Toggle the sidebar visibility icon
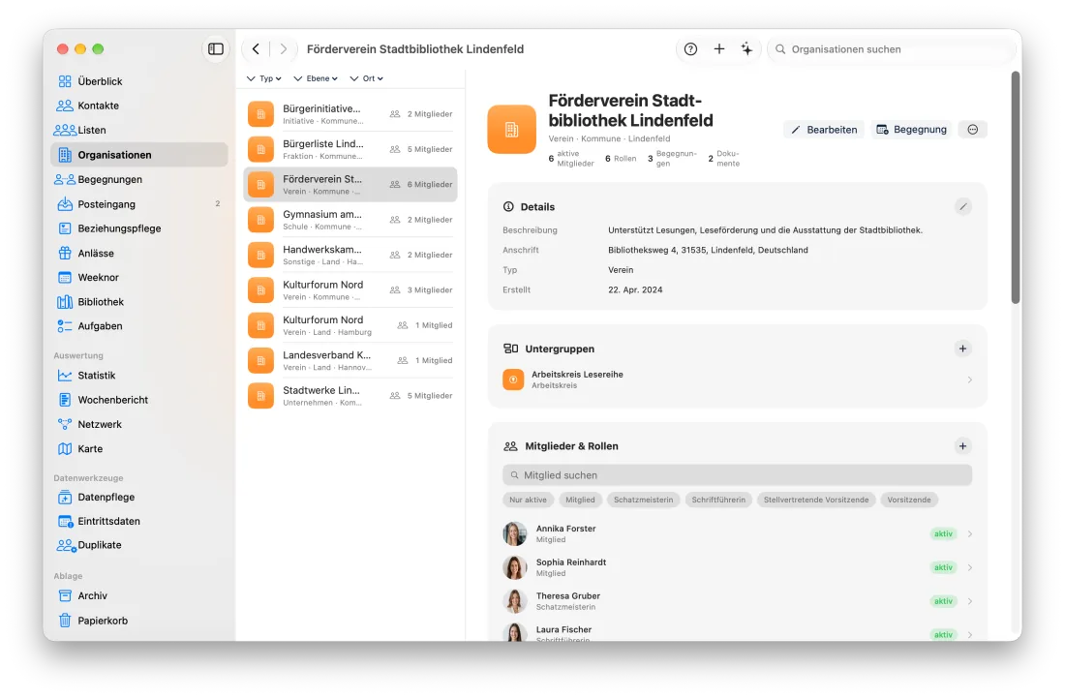Viewport: 1065px width, 698px height. click(x=215, y=48)
